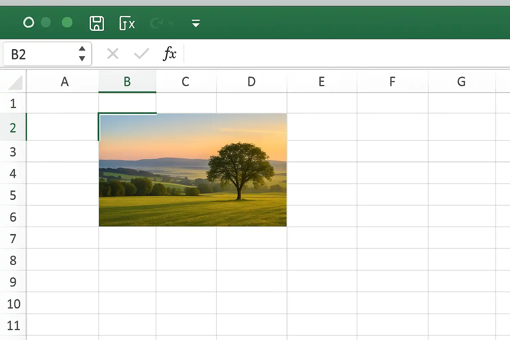Screen dimensions: 510x340
Task: Click the hollow circle window control
Action: pos(29,23)
